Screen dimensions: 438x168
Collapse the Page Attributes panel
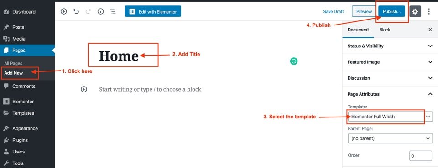click(390, 94)
